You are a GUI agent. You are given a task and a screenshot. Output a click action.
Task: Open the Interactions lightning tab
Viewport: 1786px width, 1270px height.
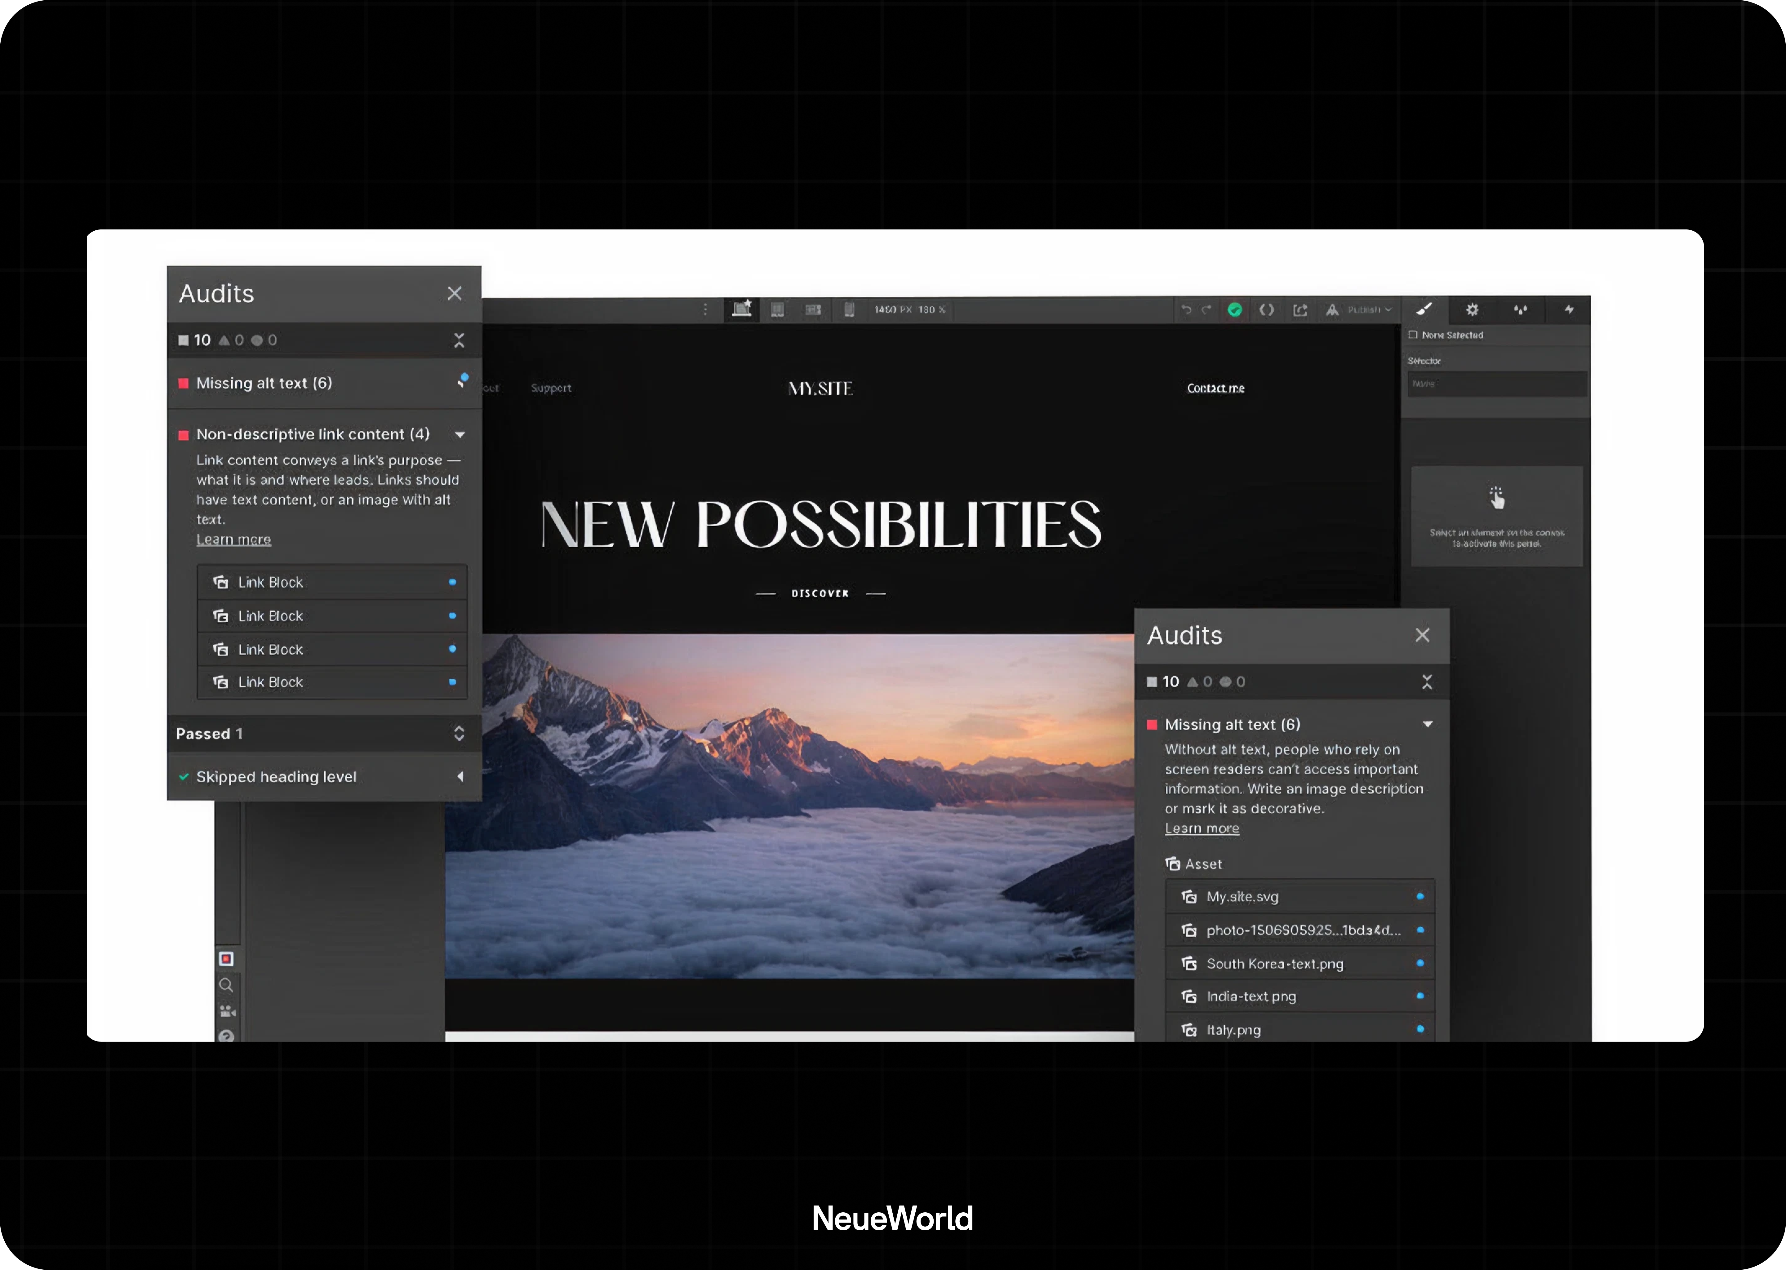[1569, 310]
